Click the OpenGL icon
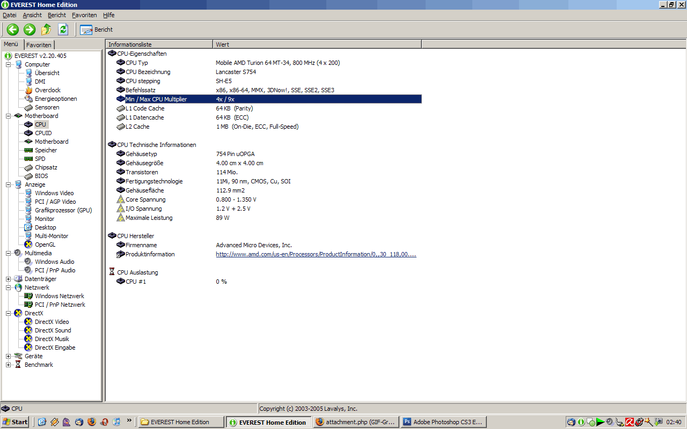This screenshot has width=687, height=429. tap(28, 245)
